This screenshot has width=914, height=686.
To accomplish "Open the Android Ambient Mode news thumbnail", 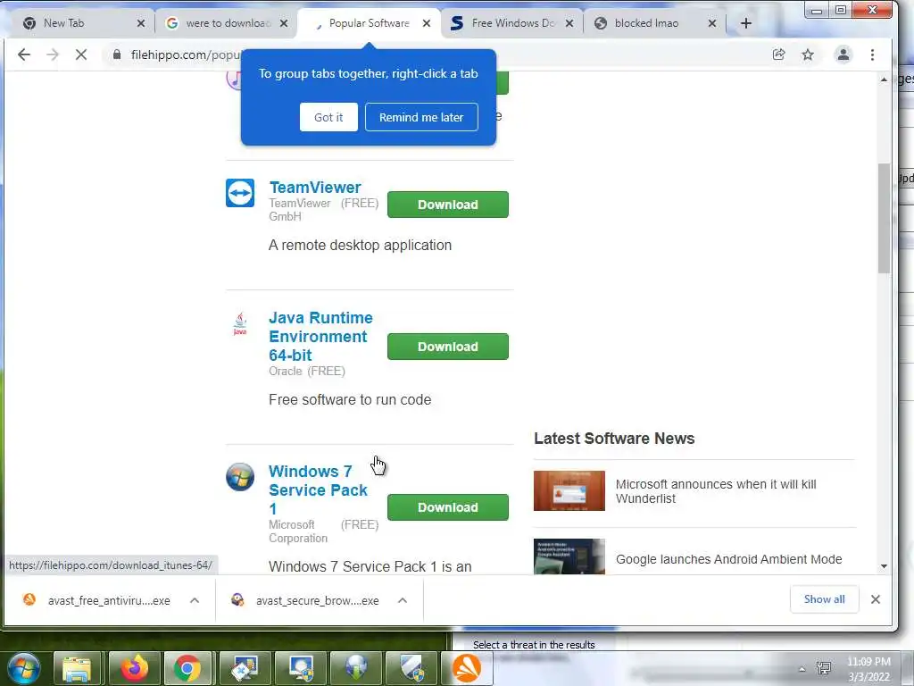I will click(569, 556).
